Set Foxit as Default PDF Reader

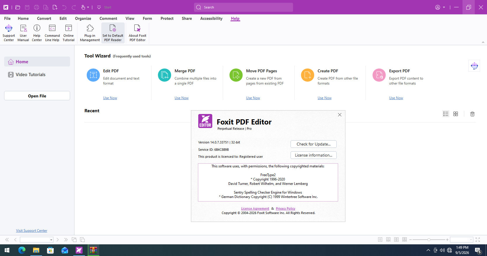[x=113, y=33]
